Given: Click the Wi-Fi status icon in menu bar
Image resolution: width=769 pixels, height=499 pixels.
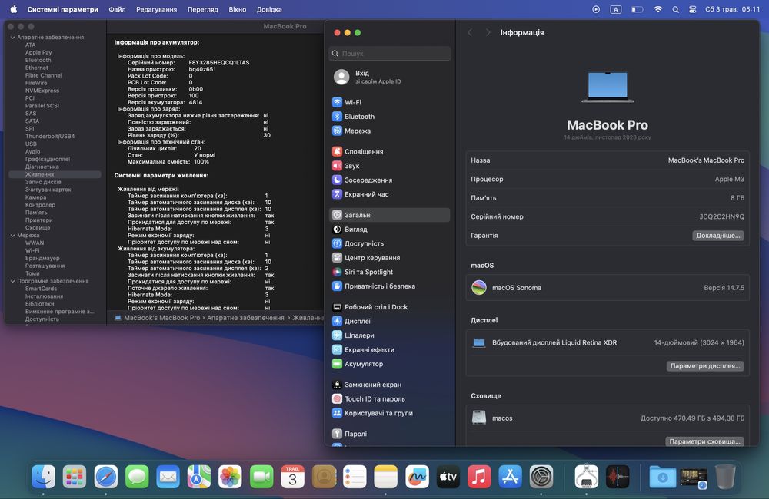Looking at the screenshot, I should pyautogui.click(x=657, y=9).
